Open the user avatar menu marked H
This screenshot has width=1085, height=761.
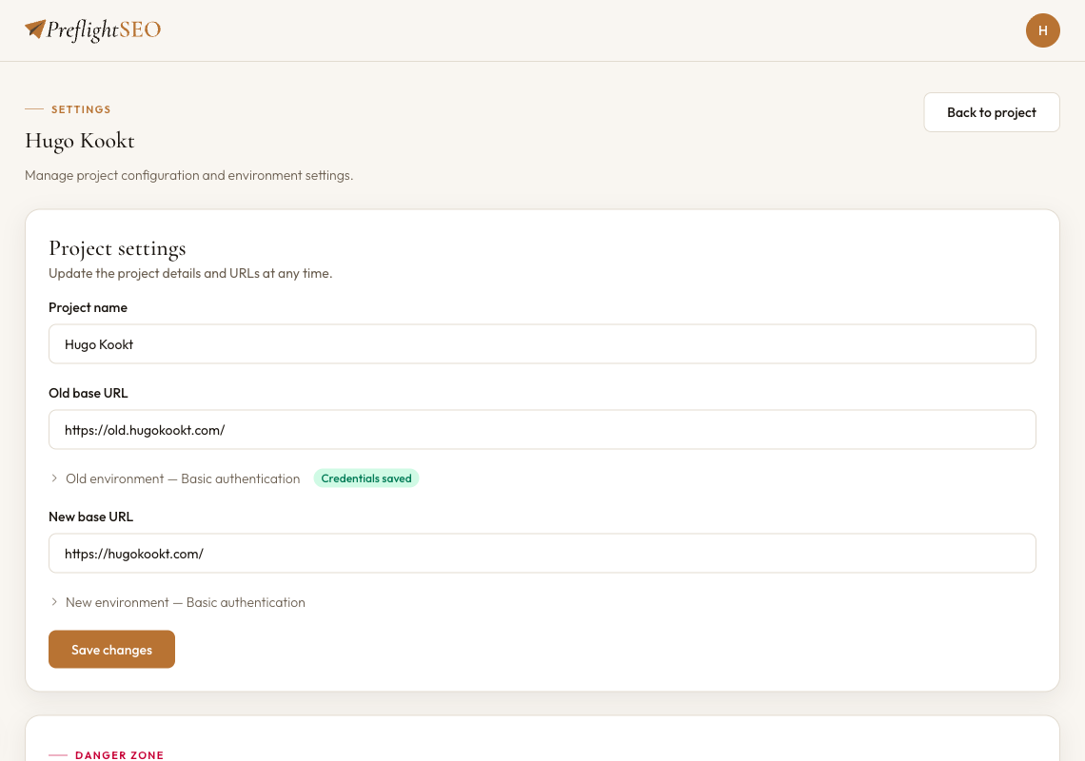(x=1043, y=30)
